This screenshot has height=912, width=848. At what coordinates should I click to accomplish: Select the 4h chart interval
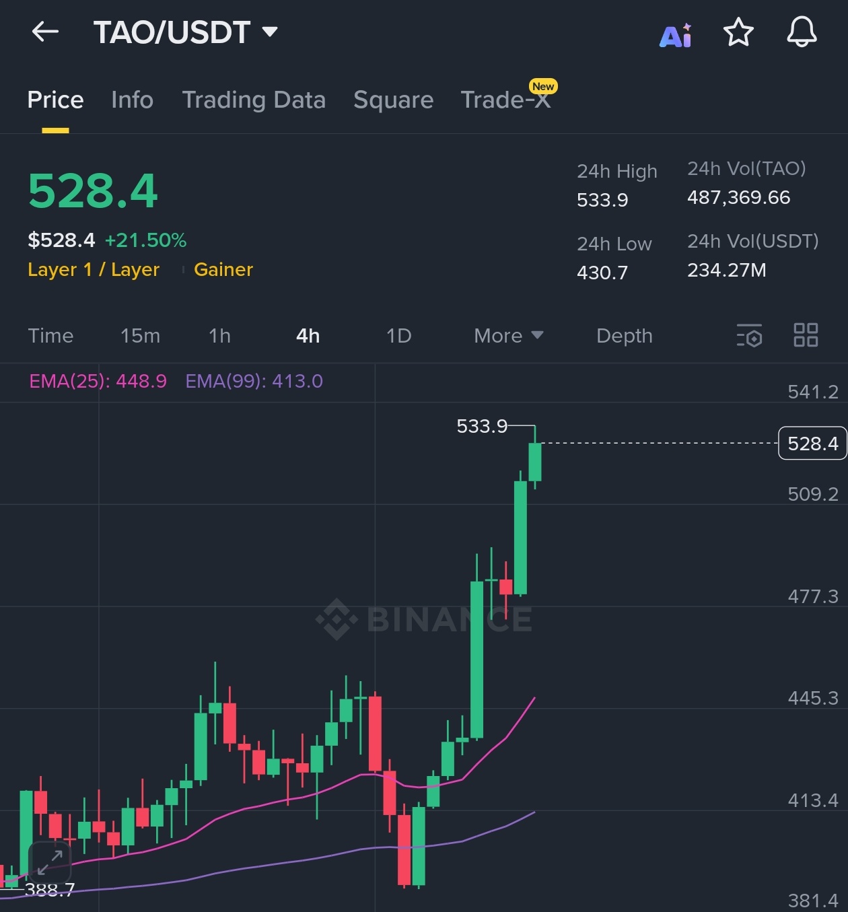coord(308,335)
